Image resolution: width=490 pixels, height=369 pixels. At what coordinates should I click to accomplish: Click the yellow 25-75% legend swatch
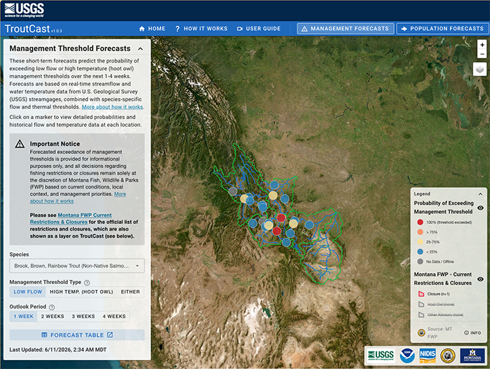click(x=420, y=242)
